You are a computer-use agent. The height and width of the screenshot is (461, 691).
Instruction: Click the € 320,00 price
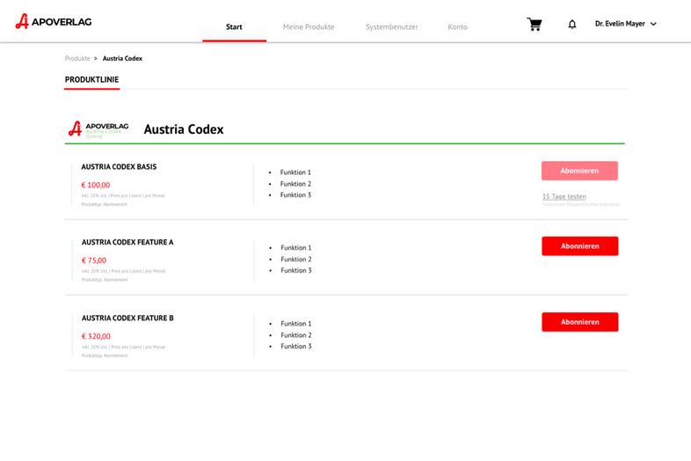96,336
